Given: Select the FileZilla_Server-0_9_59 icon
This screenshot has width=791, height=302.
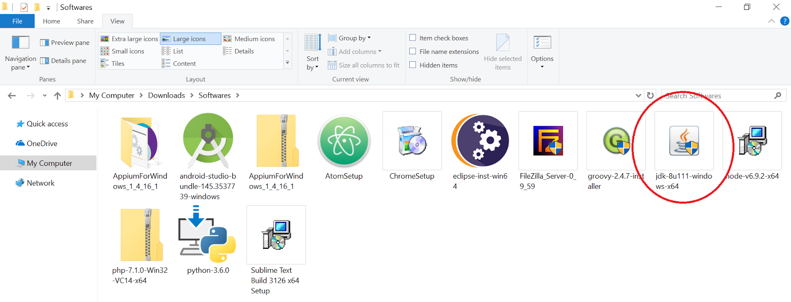Looking at the screenshot, I should click(x=548, y=141).
